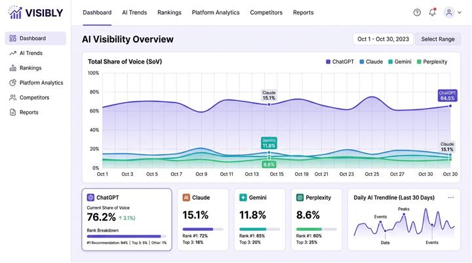The height and width of the screenshot is (263, 472).
Task: Click the Top 3: 25% text
Action: pyautogui.click(x=306, y=242)
